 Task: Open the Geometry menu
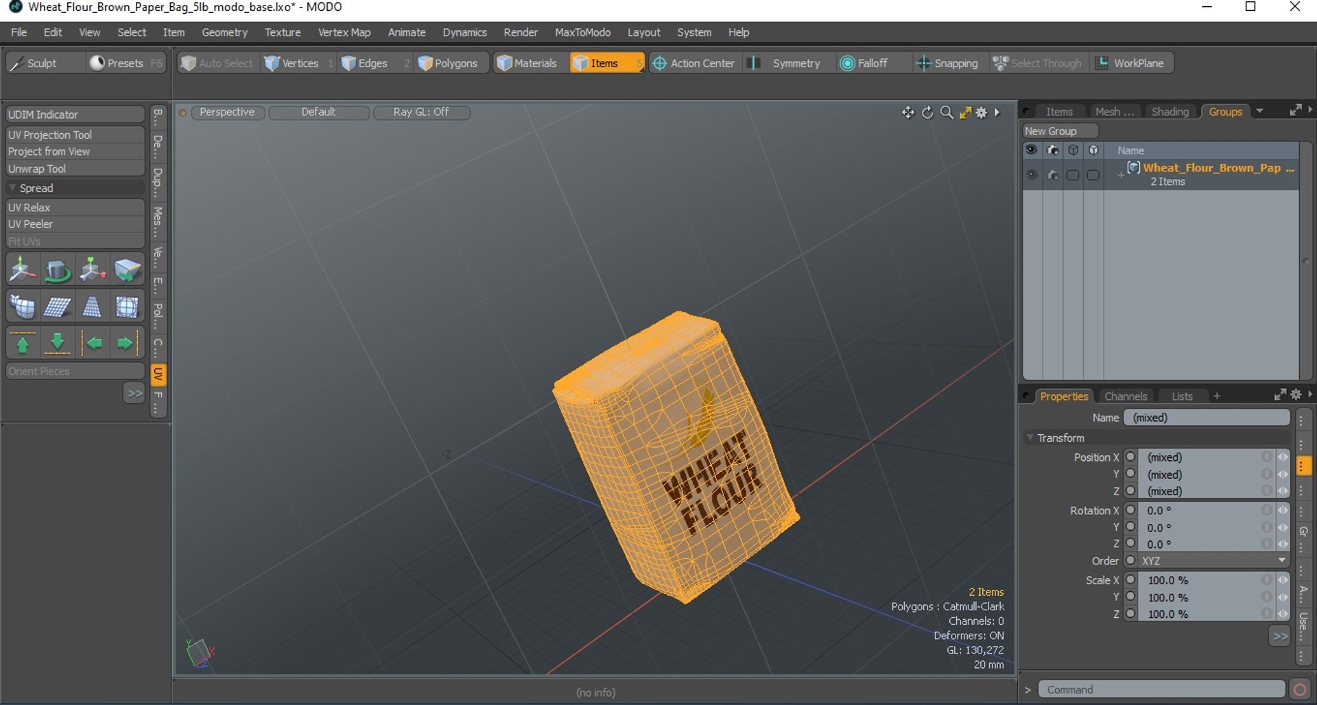pyautogui.click(x=224, y=32)
